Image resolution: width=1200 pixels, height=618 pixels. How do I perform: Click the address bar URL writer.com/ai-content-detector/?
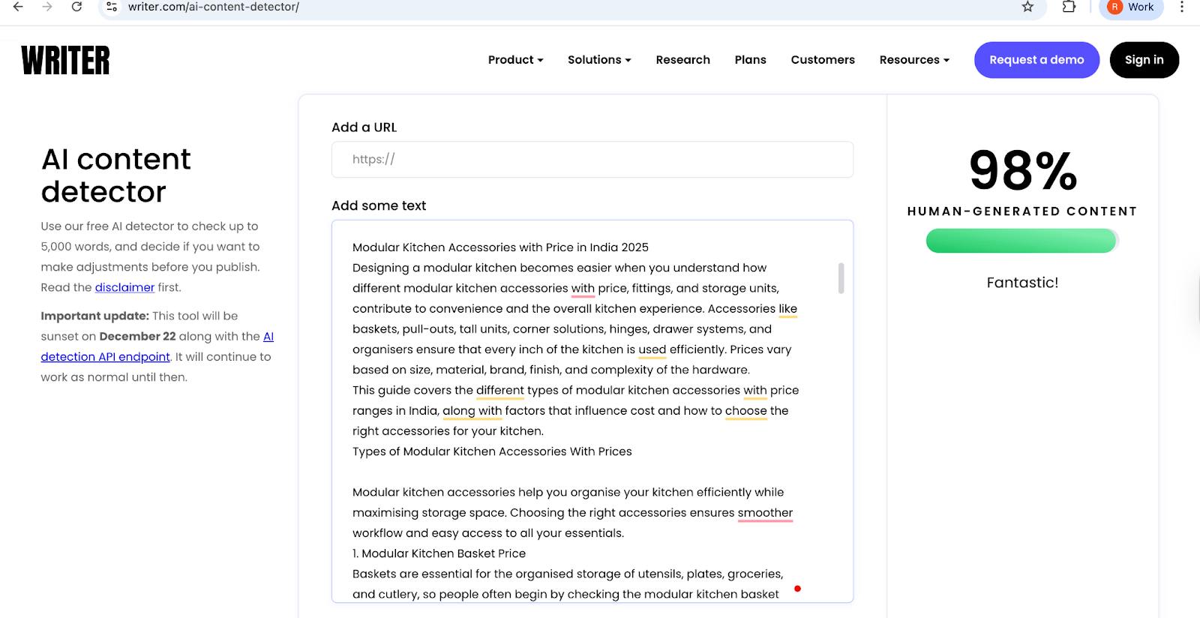(x=214, y=7)
